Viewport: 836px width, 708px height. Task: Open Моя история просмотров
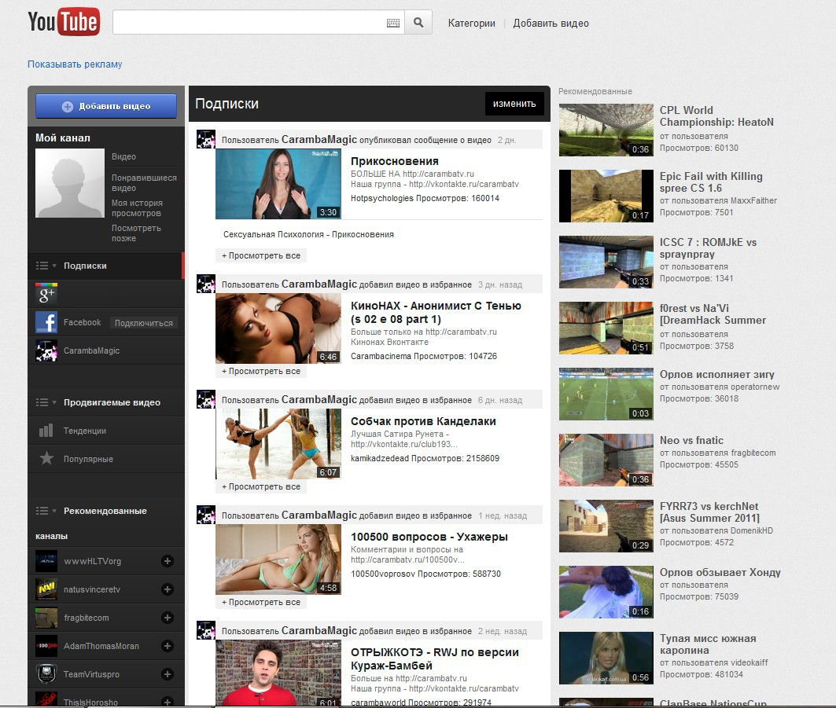pyautogui.click(x=137, y=207)
